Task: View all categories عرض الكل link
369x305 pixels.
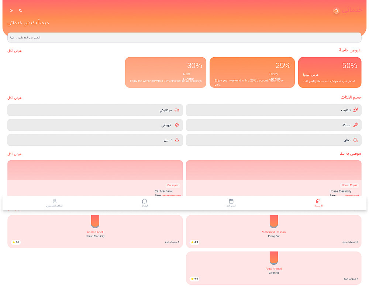Action: 14,98
